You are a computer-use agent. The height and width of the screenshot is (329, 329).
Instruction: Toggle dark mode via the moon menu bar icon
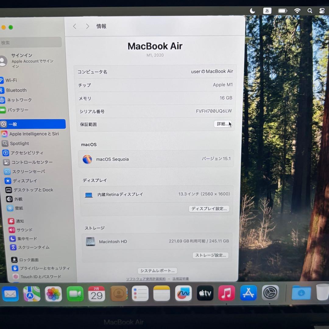tap(253, 11)
